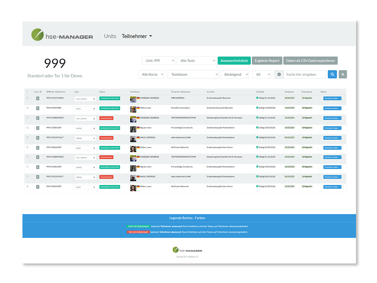Open the BESC course dropdown
This screenshot has height=283, width=377.
[x=85, y=109]
